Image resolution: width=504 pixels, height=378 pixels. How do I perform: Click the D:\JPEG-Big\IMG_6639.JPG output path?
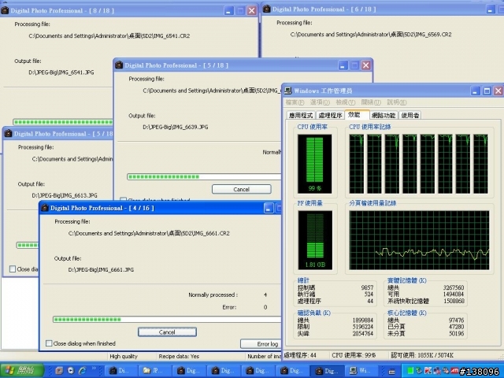(x=175, y=127)
